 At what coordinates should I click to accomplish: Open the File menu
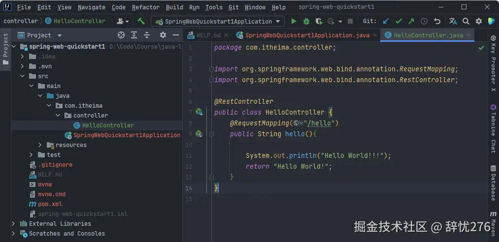tap(24, 7)
